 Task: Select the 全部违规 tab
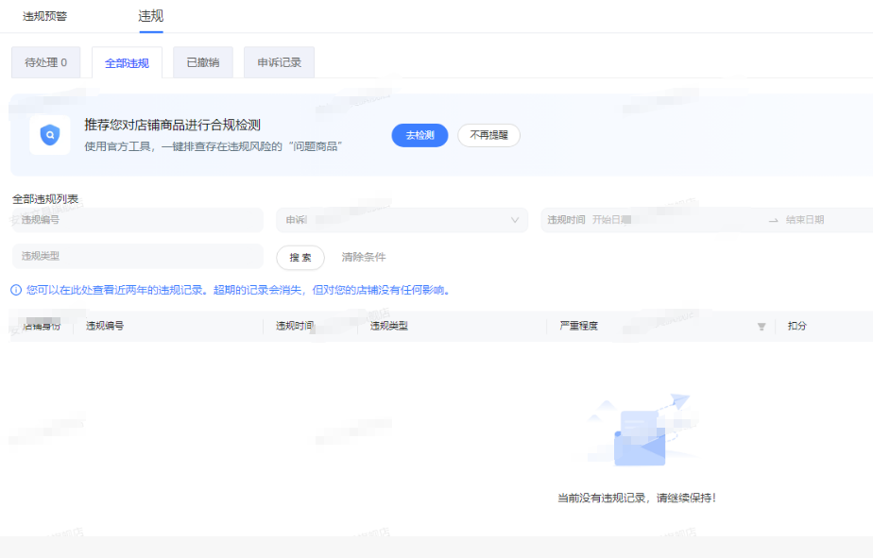pyautogui.click(x=127, y=63)
